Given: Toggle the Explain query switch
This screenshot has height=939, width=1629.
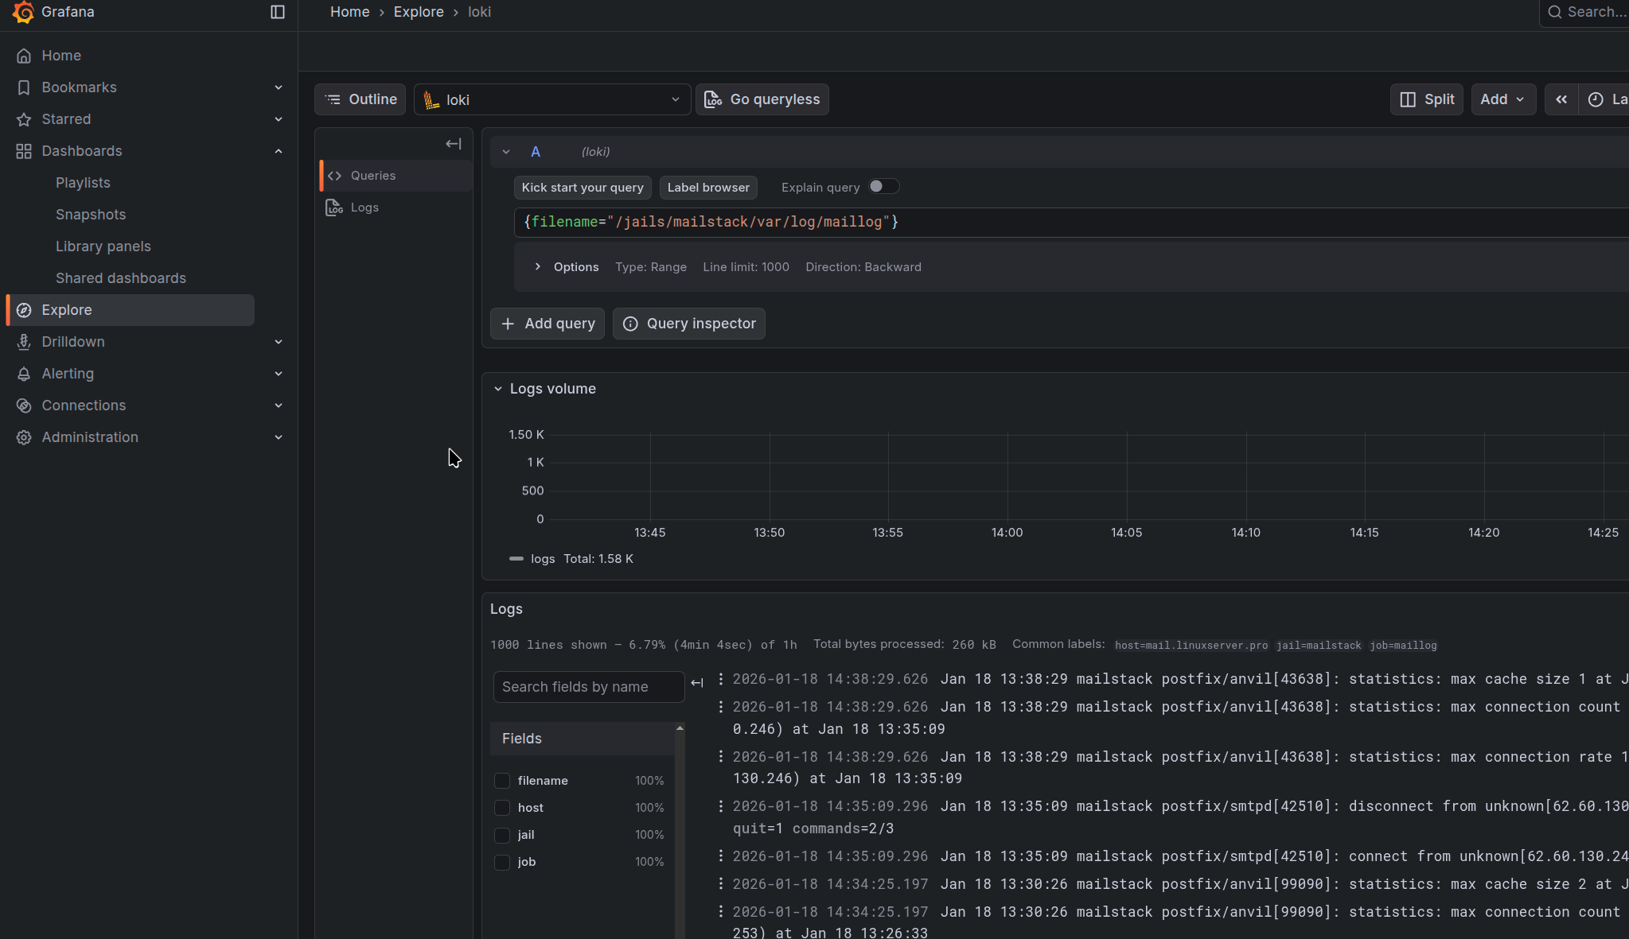Looking at the screenshot, I should coord(883,187).
